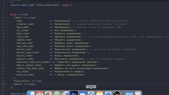Open Telegram from the dock
169x95 pixels.
point(91,93)
